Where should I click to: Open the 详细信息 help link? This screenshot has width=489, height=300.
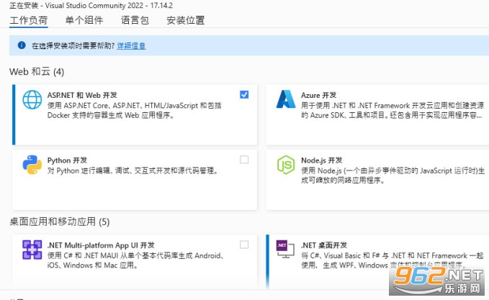(x=131, y=46)
